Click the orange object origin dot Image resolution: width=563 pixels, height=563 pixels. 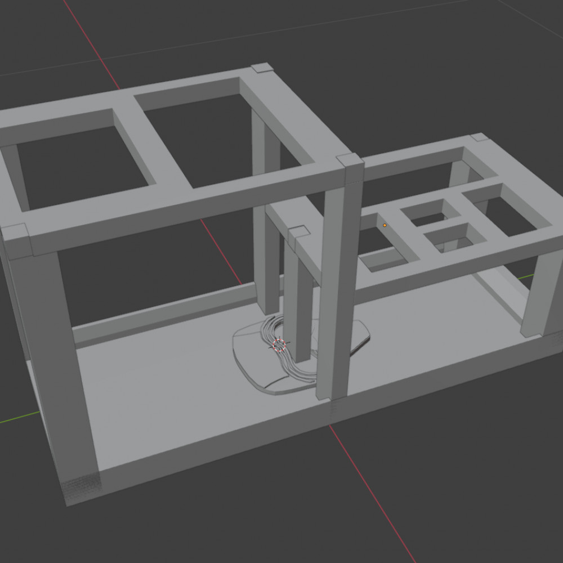385,225
